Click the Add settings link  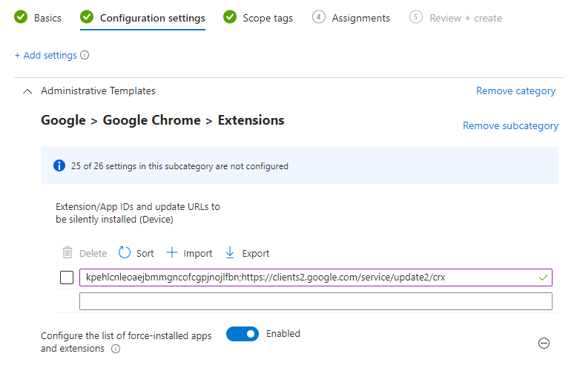point(45,56)
